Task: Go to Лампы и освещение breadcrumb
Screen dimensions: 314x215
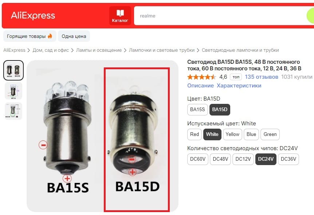Action: (99, 50)
